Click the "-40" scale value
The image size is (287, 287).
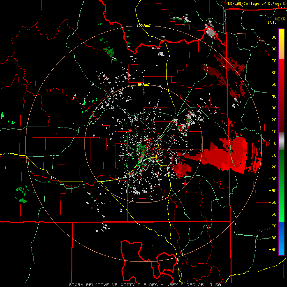(273, 191)
